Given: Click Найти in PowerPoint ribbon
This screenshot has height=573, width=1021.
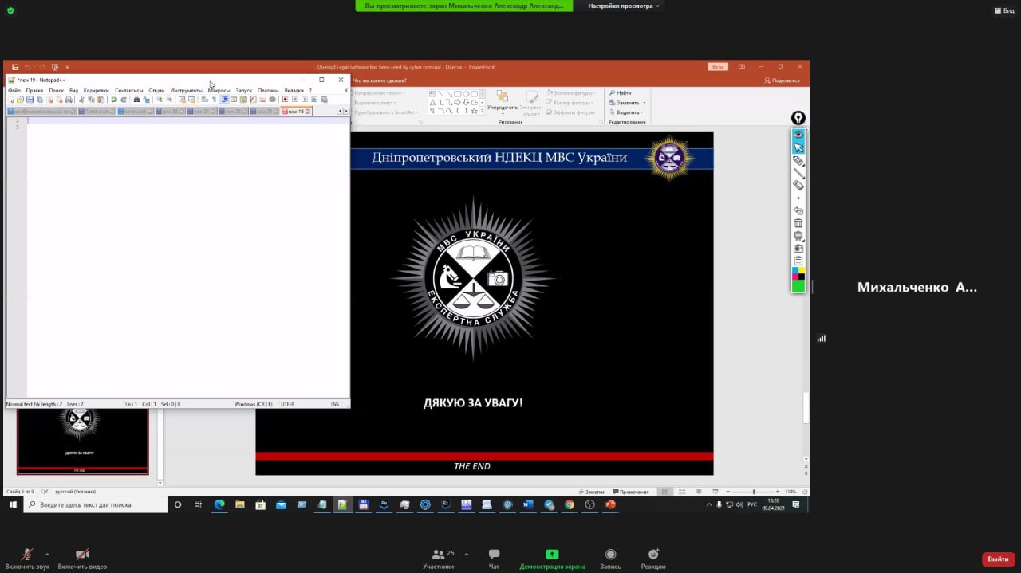Looking at the screenshot, I should 620,93.
